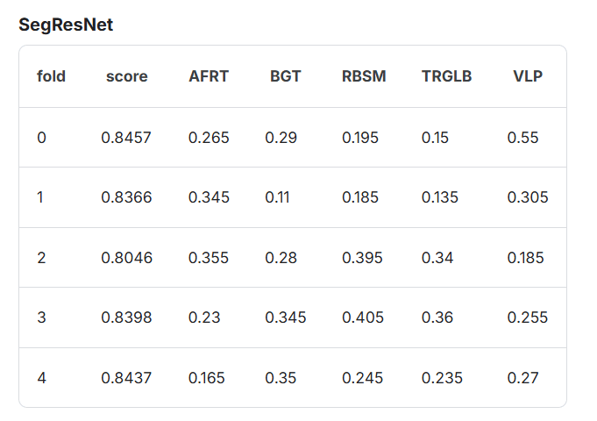The image size is (597, 421).
Task: Click the 0.8366 score cell
Action: (126, 197)
